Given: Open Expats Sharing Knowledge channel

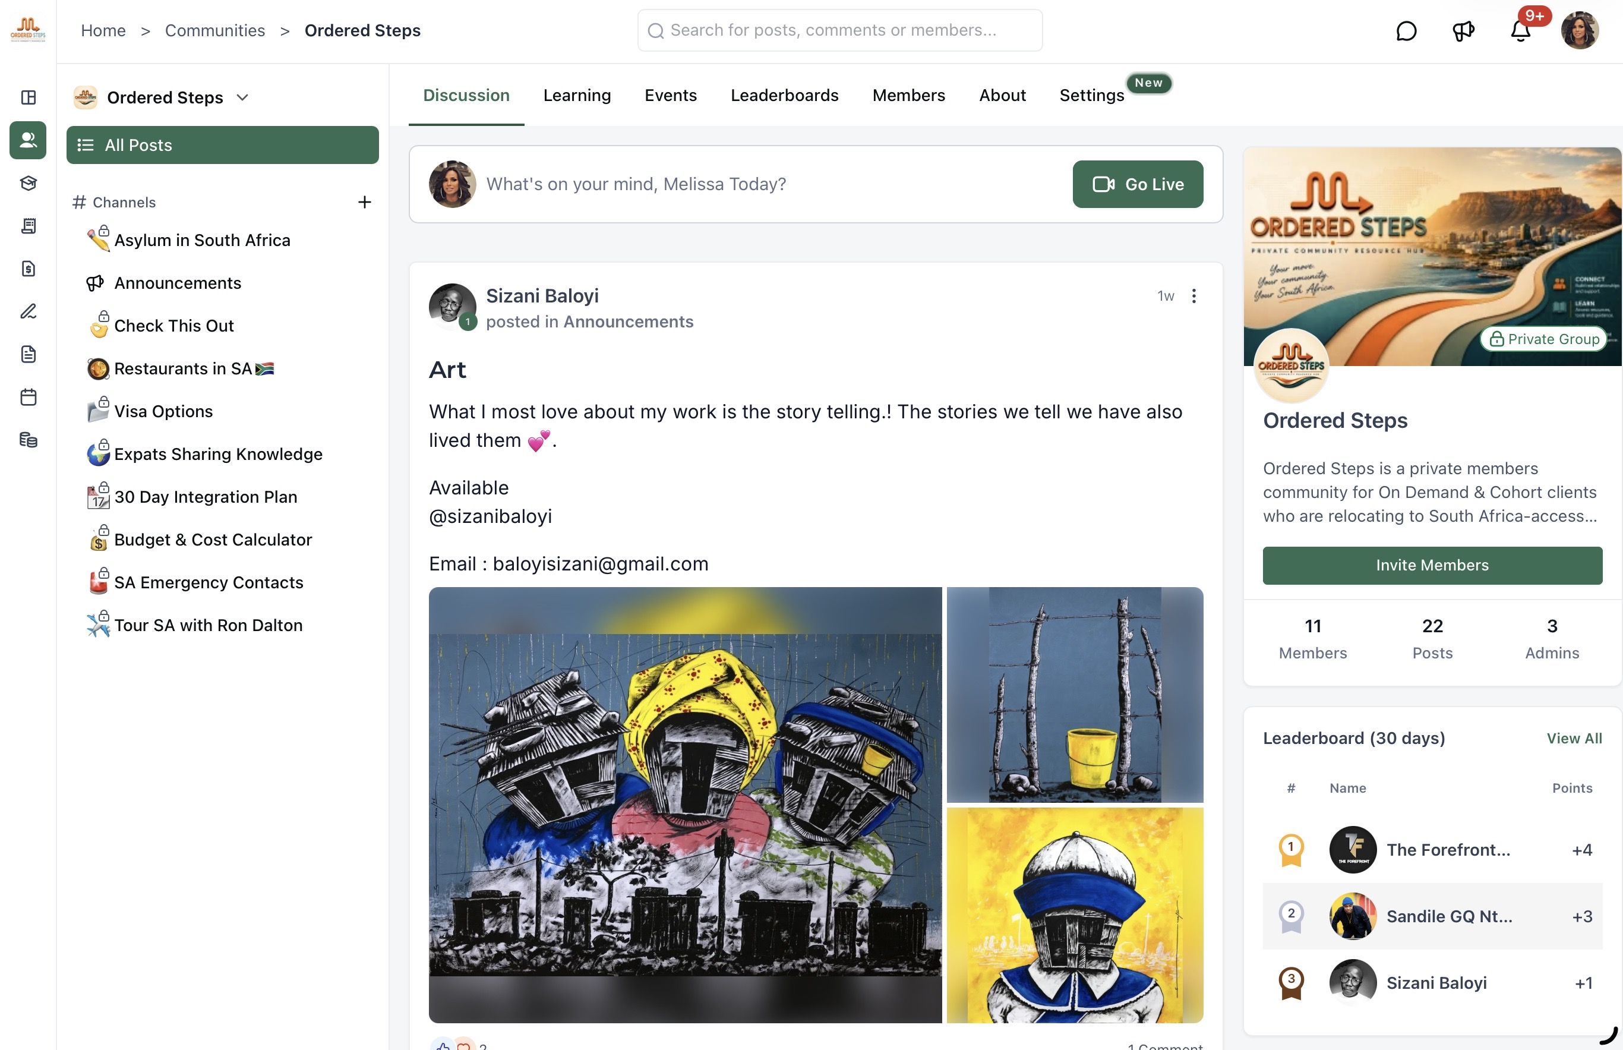Looking at the screenshot, I should click(218, 454).
